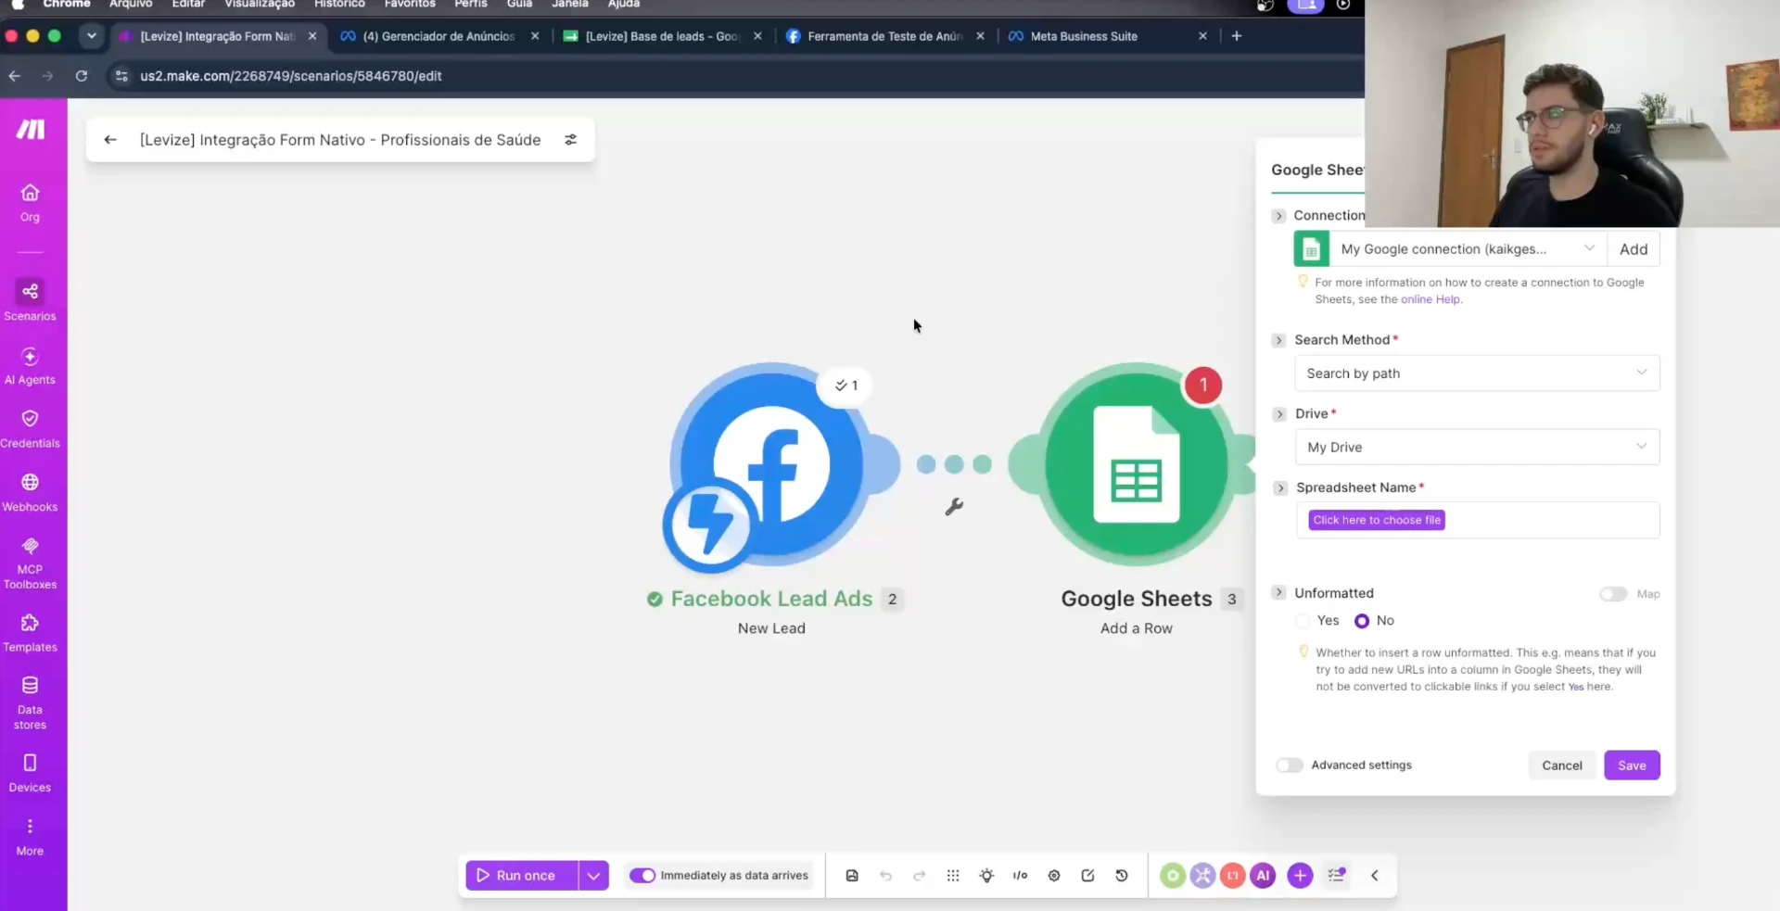Screen dimensions: 1780x911
Task: Open the Chrome tab search dropdown arrow
Action: point(91,36)
